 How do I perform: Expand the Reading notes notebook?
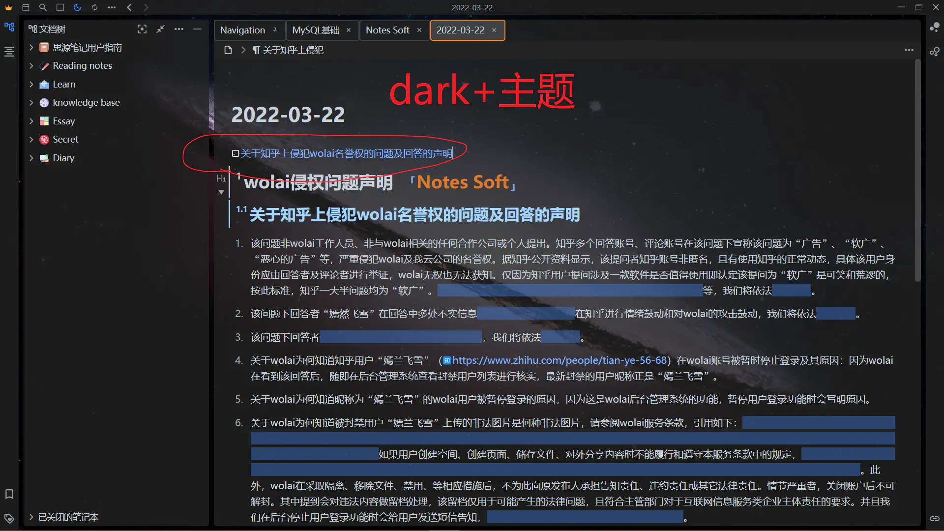31,66
